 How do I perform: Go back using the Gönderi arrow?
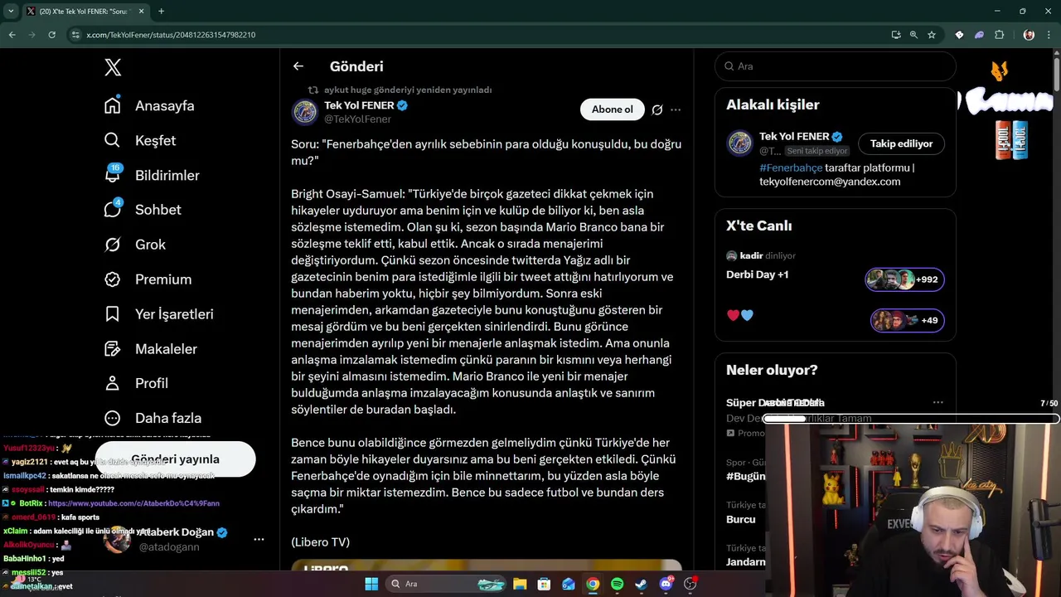(298, 66)
